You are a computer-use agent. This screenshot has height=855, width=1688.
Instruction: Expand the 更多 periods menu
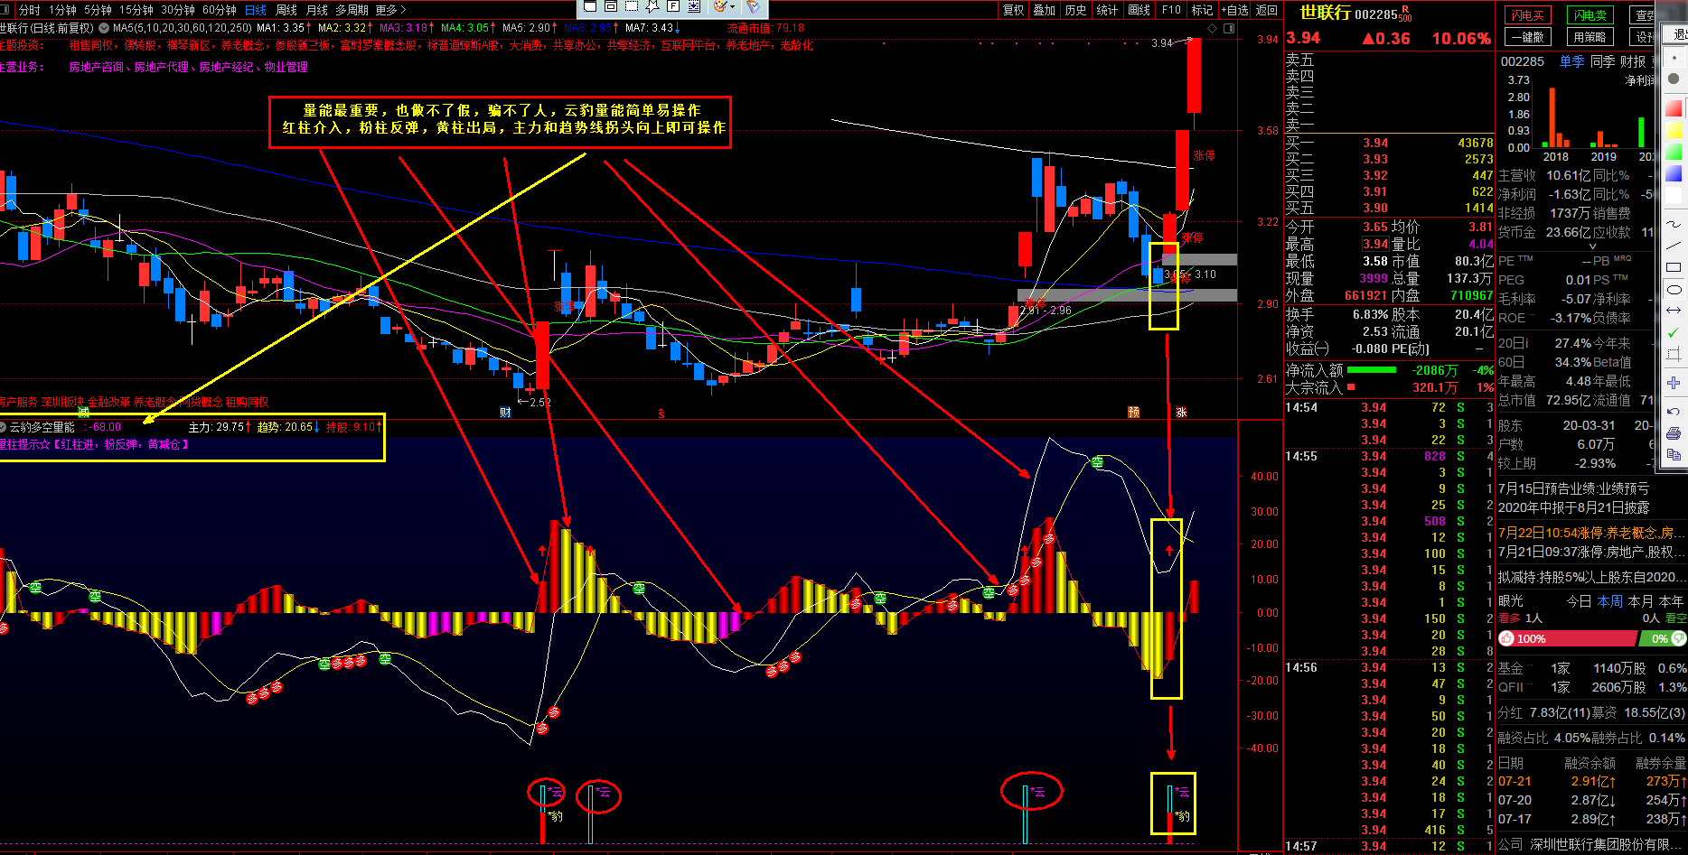[390, 10]
